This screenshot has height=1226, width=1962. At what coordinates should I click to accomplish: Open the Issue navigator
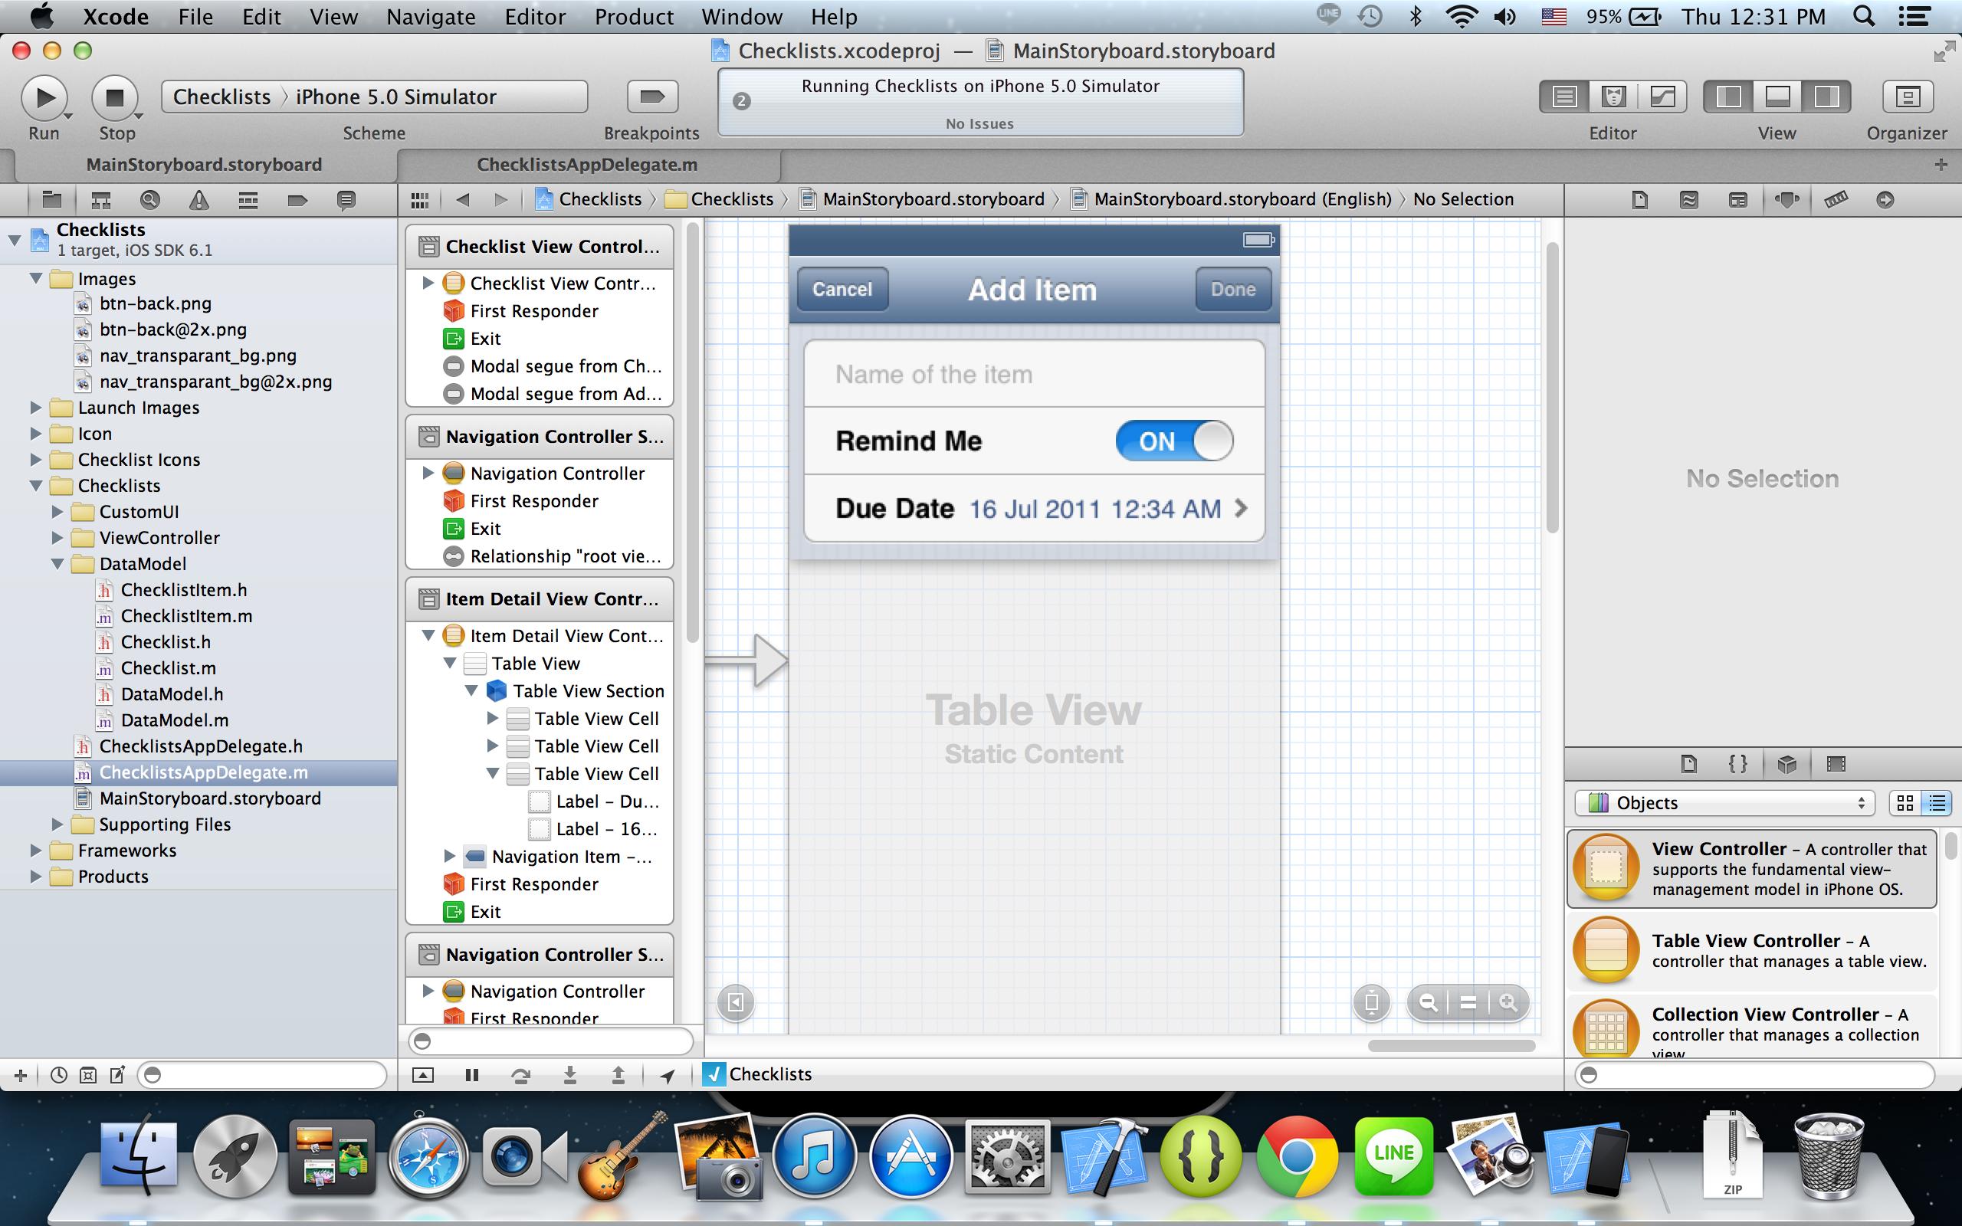click(x=198, y=200)
